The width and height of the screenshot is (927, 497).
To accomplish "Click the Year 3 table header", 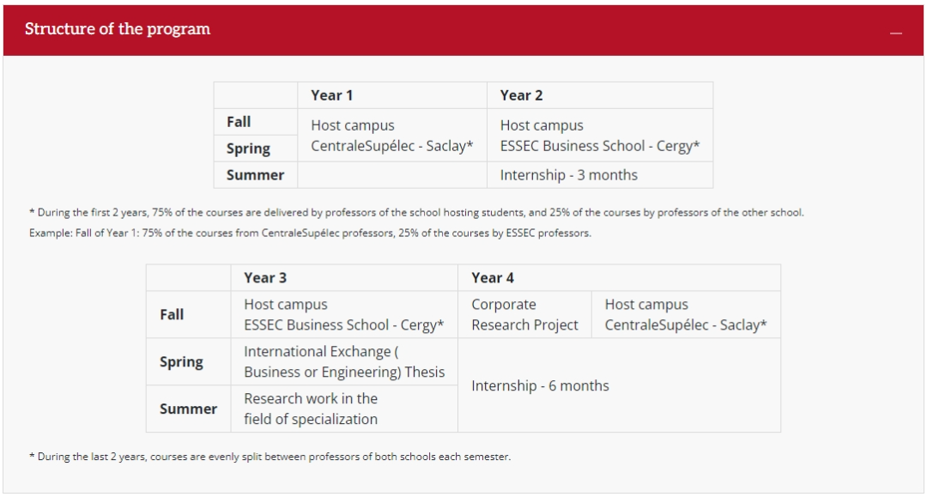I will click(x=265, y=278).
